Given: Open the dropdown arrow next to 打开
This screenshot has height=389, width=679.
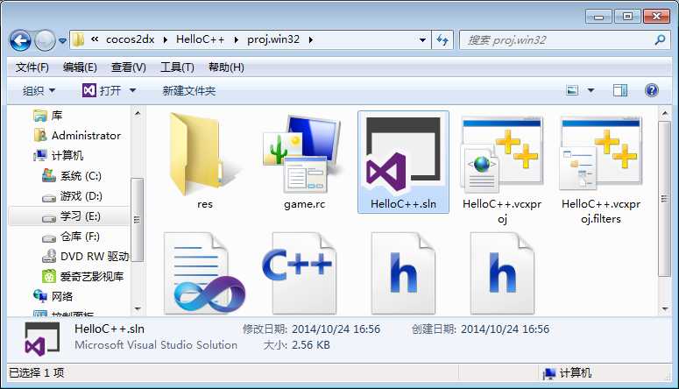Looking at the screenshot, I should pos(132,90).
